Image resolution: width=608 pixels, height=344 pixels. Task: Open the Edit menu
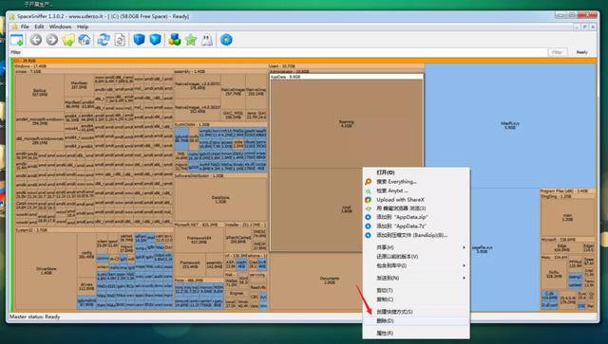pos(39,27)
